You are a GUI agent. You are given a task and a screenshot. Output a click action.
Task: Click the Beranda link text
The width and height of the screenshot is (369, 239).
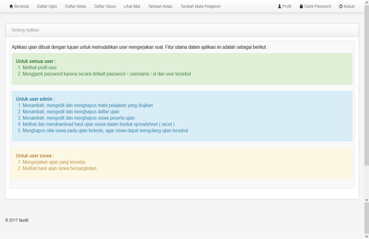coord(21,6)
